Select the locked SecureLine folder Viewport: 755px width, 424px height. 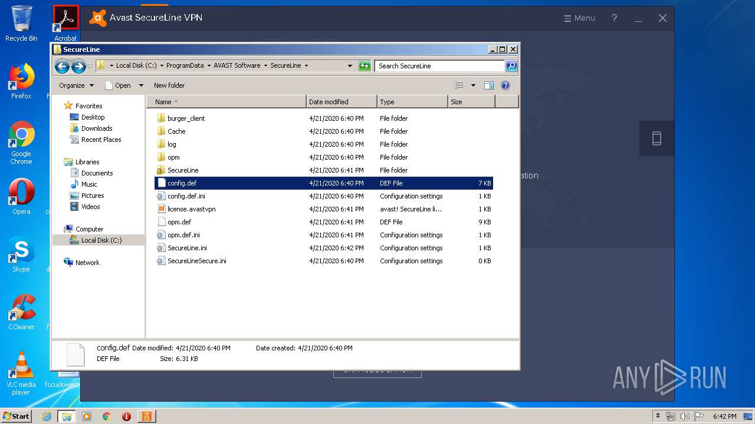pyautogui.click(x=182, y=170)
